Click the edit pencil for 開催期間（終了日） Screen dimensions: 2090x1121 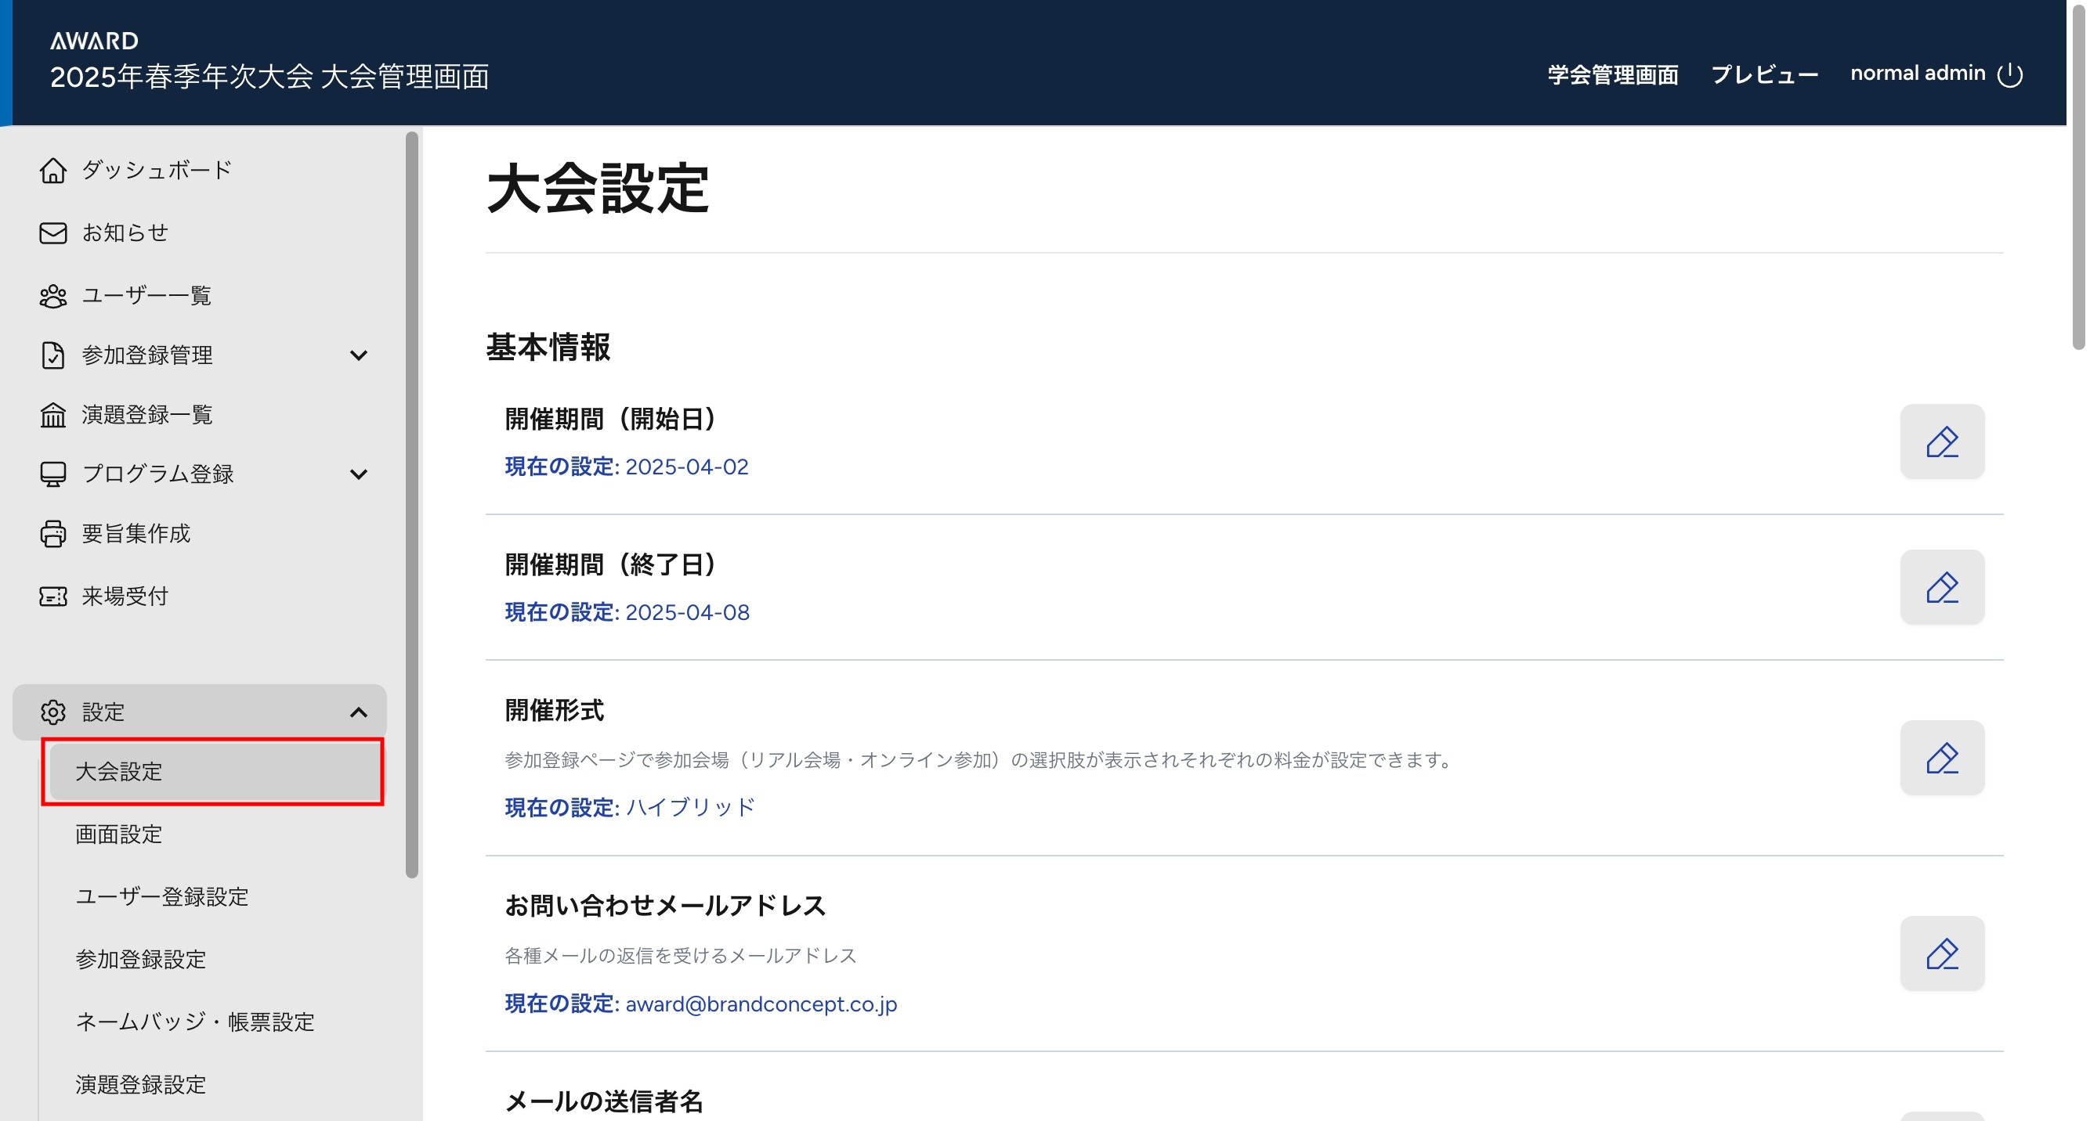pos(1941,588)
